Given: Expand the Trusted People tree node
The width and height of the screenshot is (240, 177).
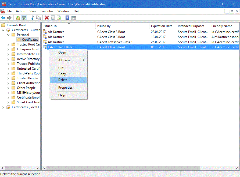Looking at the screenshot, I should click(x=8, y=78).
